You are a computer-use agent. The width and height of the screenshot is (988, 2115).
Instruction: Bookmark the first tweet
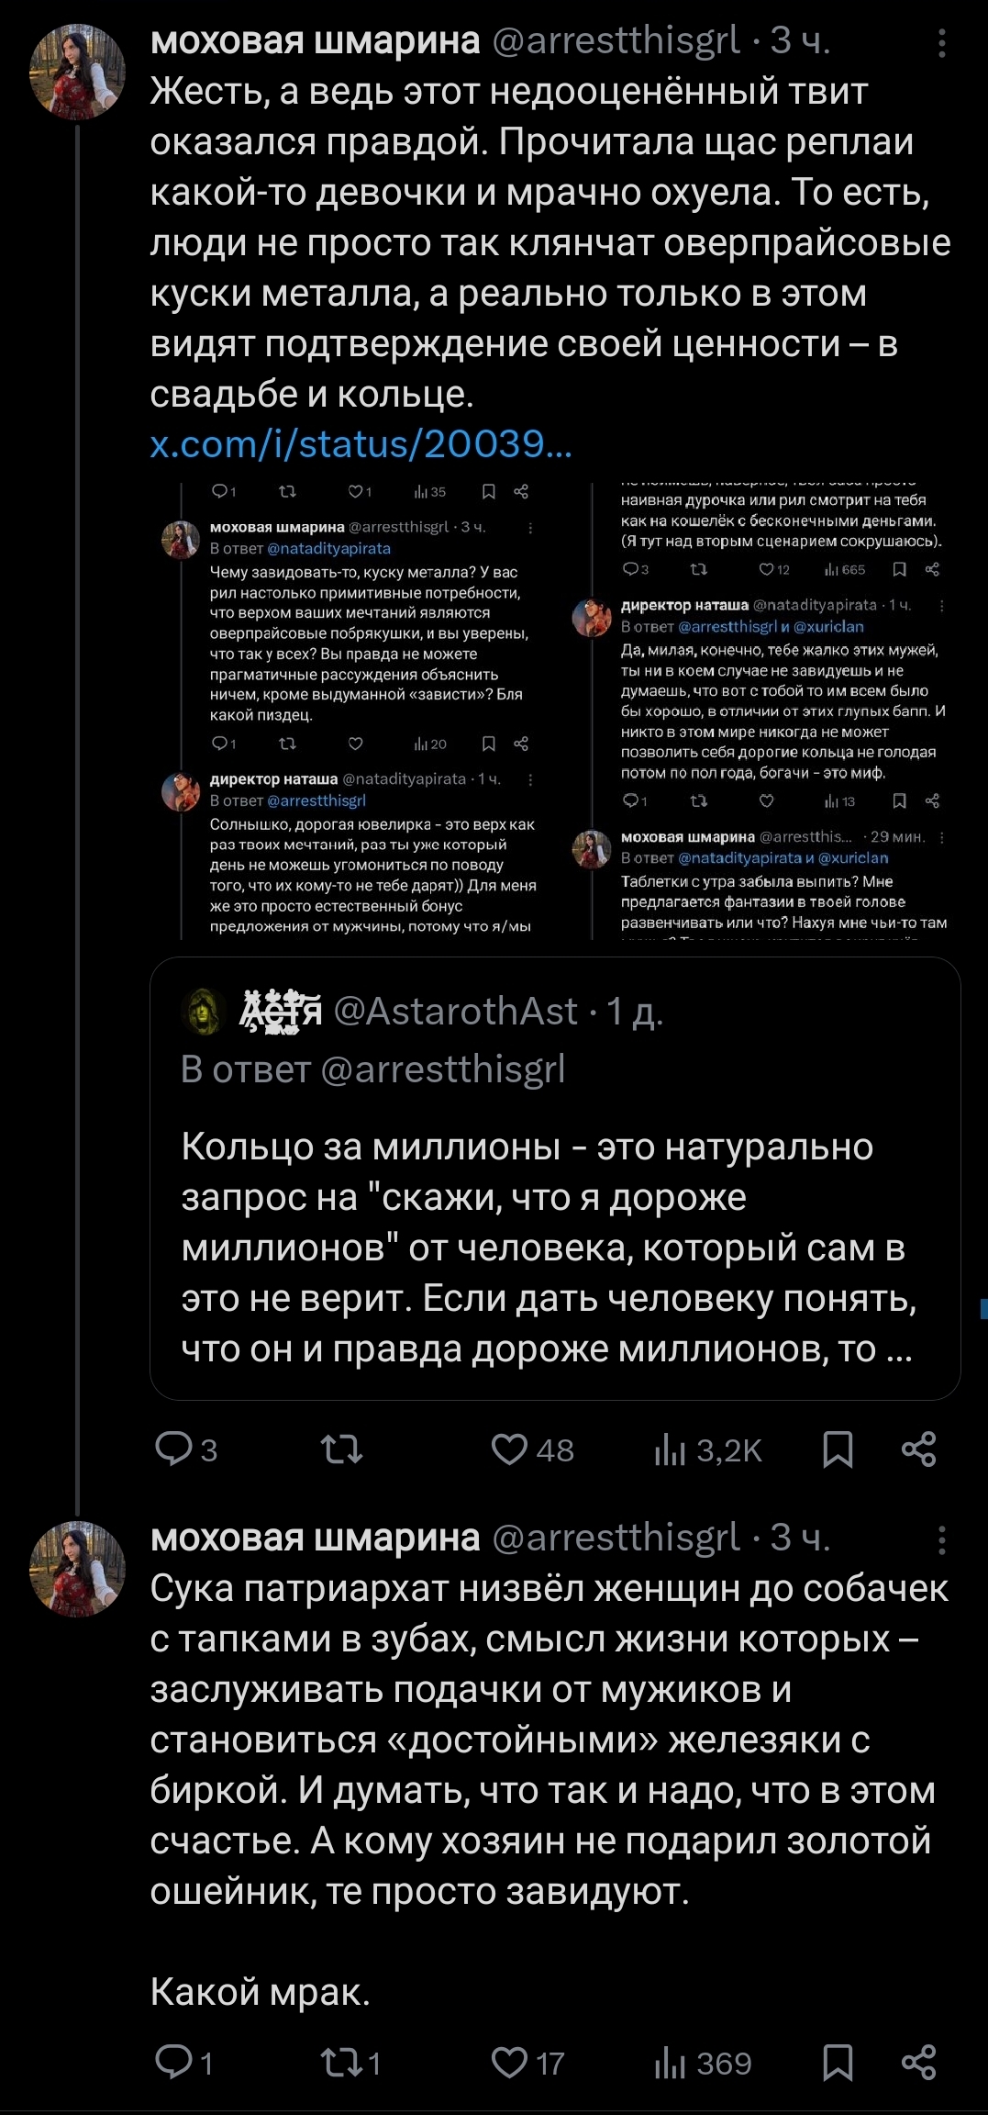838,1449
